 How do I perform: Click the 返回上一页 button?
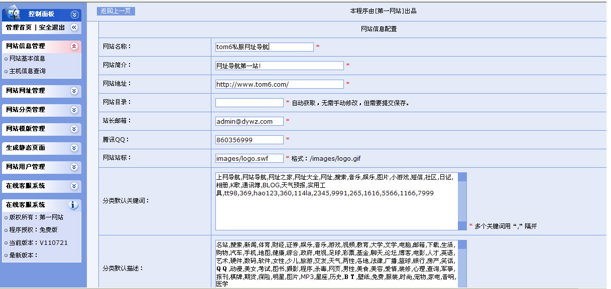[116, 11]
